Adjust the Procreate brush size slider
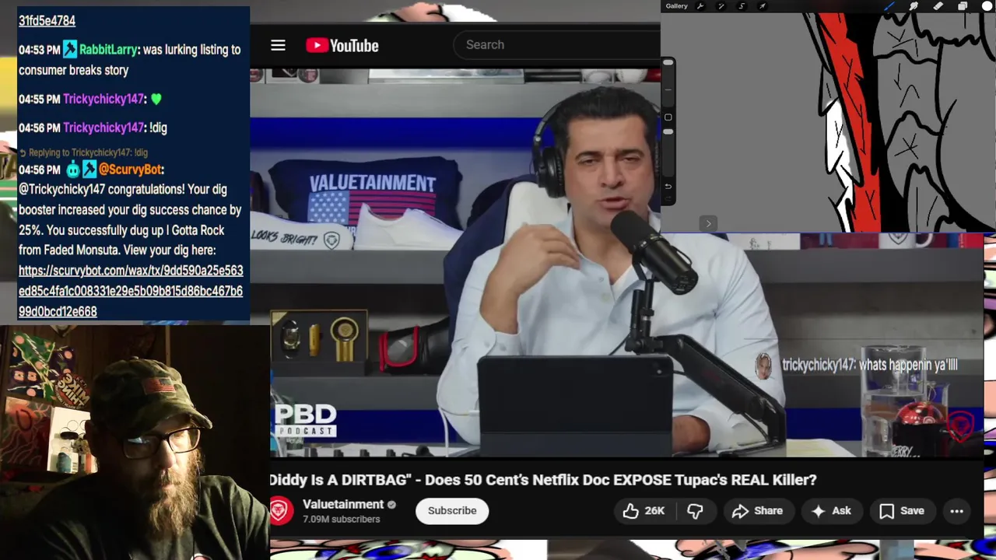Image resolution: width=996 pixels, height=560 pixels. [x=668, y=82]
